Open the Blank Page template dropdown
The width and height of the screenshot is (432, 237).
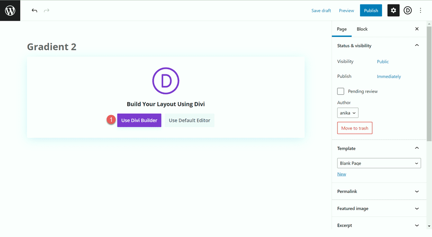[379, 163]
